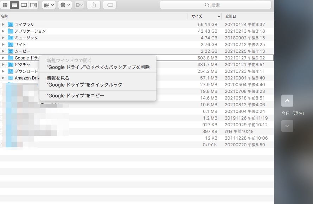The width and height of the screenshot is (313, 204).
Task: Switch to list view
Action: 14,5
